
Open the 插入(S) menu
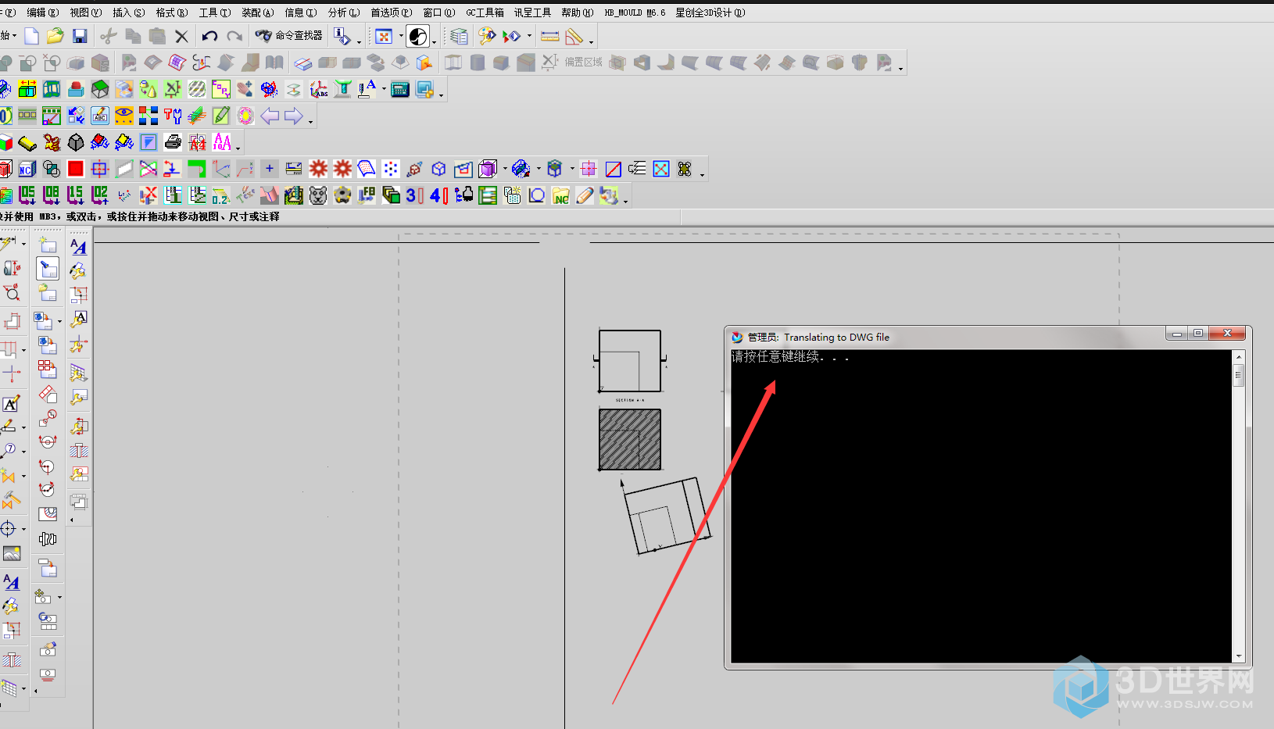[128, 13]
